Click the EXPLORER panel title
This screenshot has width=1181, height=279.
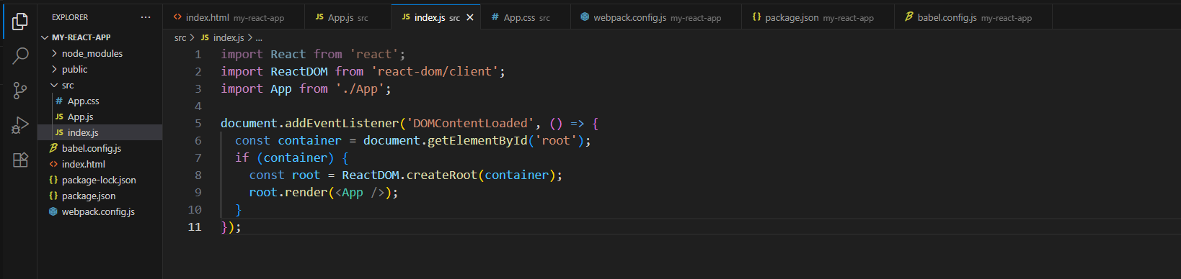click(x=70, y=17)
